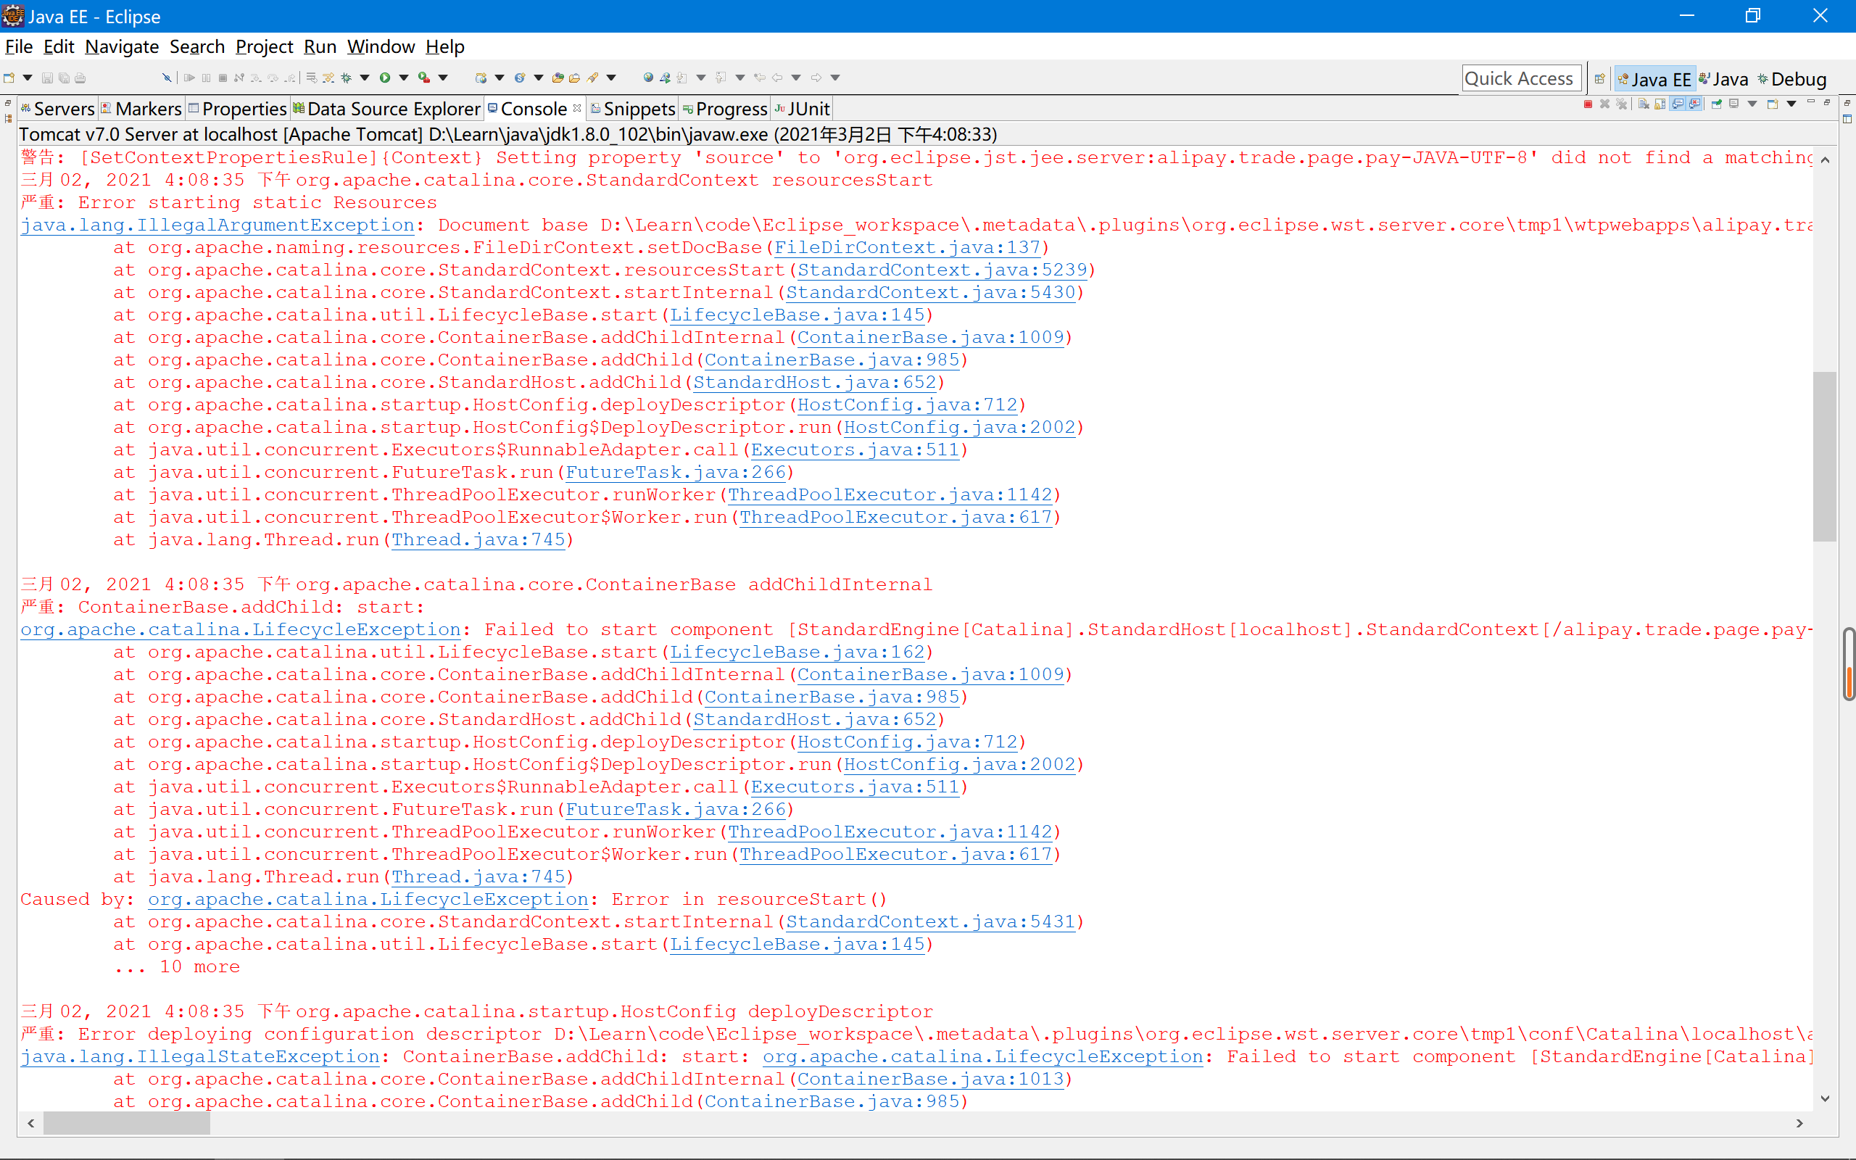Open the Back history dropdown arrow
The width and height of the screenshot is (1856, 1160).
796,78
